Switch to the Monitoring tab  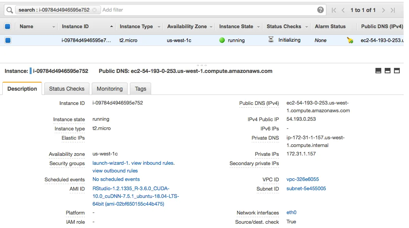[109, 88]
